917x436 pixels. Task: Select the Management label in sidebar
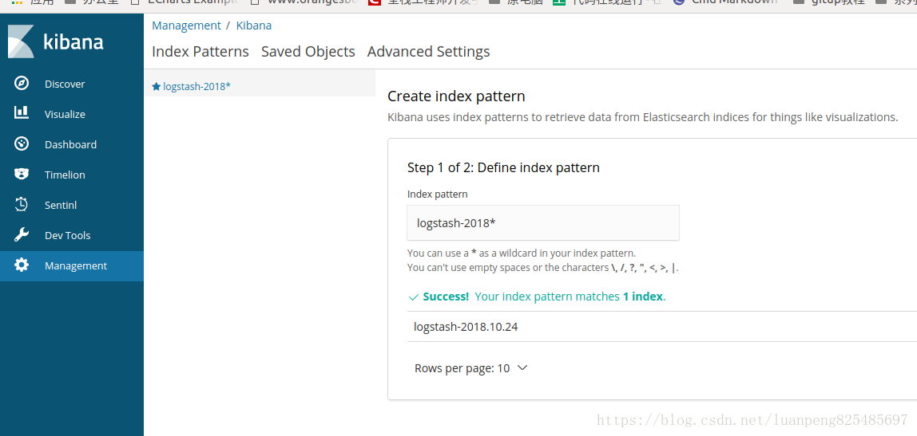click(x=76, y=266)
